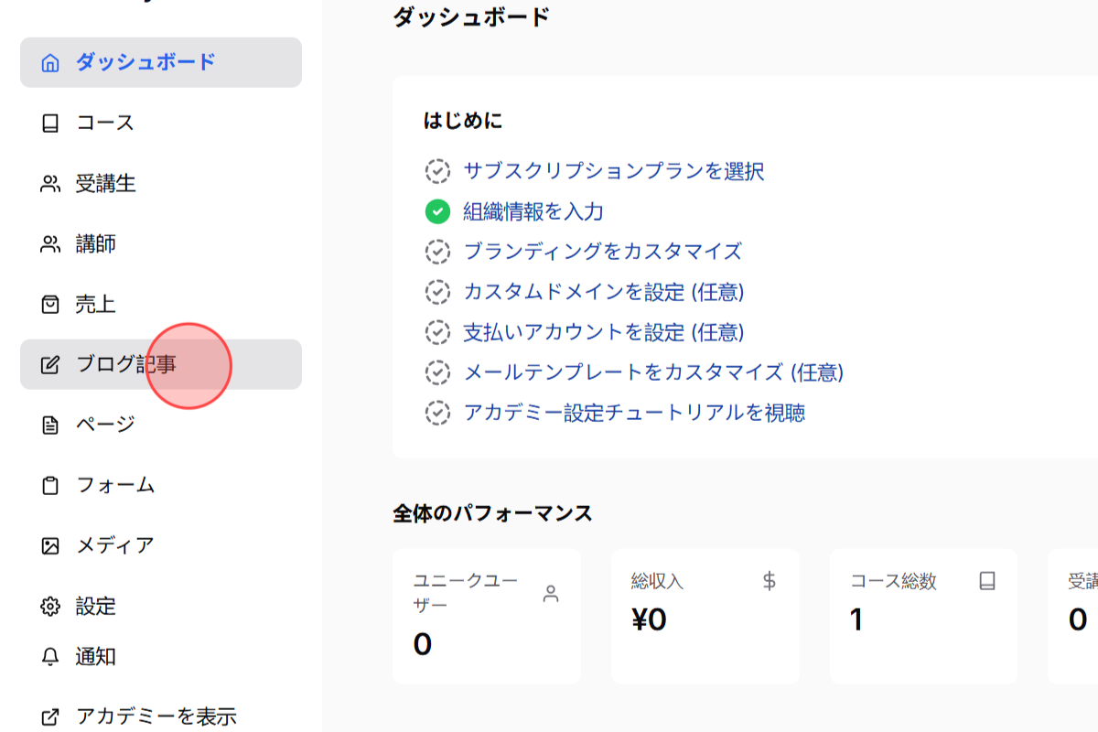
Task: Select the ブログ記事 pencil icon
Action: click(50, 364)
